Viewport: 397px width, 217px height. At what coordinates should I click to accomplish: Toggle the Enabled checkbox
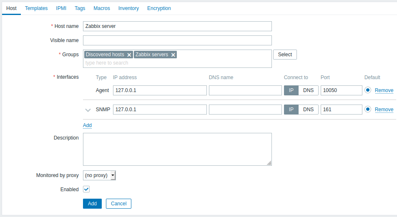(86, 189)
